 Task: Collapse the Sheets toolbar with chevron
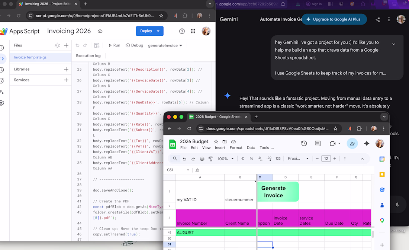[x=362, y=158]
